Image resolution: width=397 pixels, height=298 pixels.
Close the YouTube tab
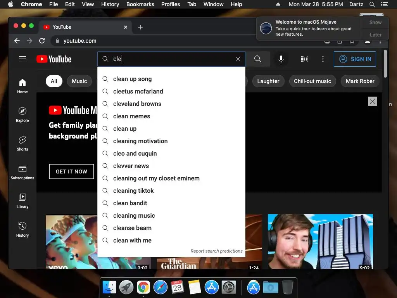point(126,27)
